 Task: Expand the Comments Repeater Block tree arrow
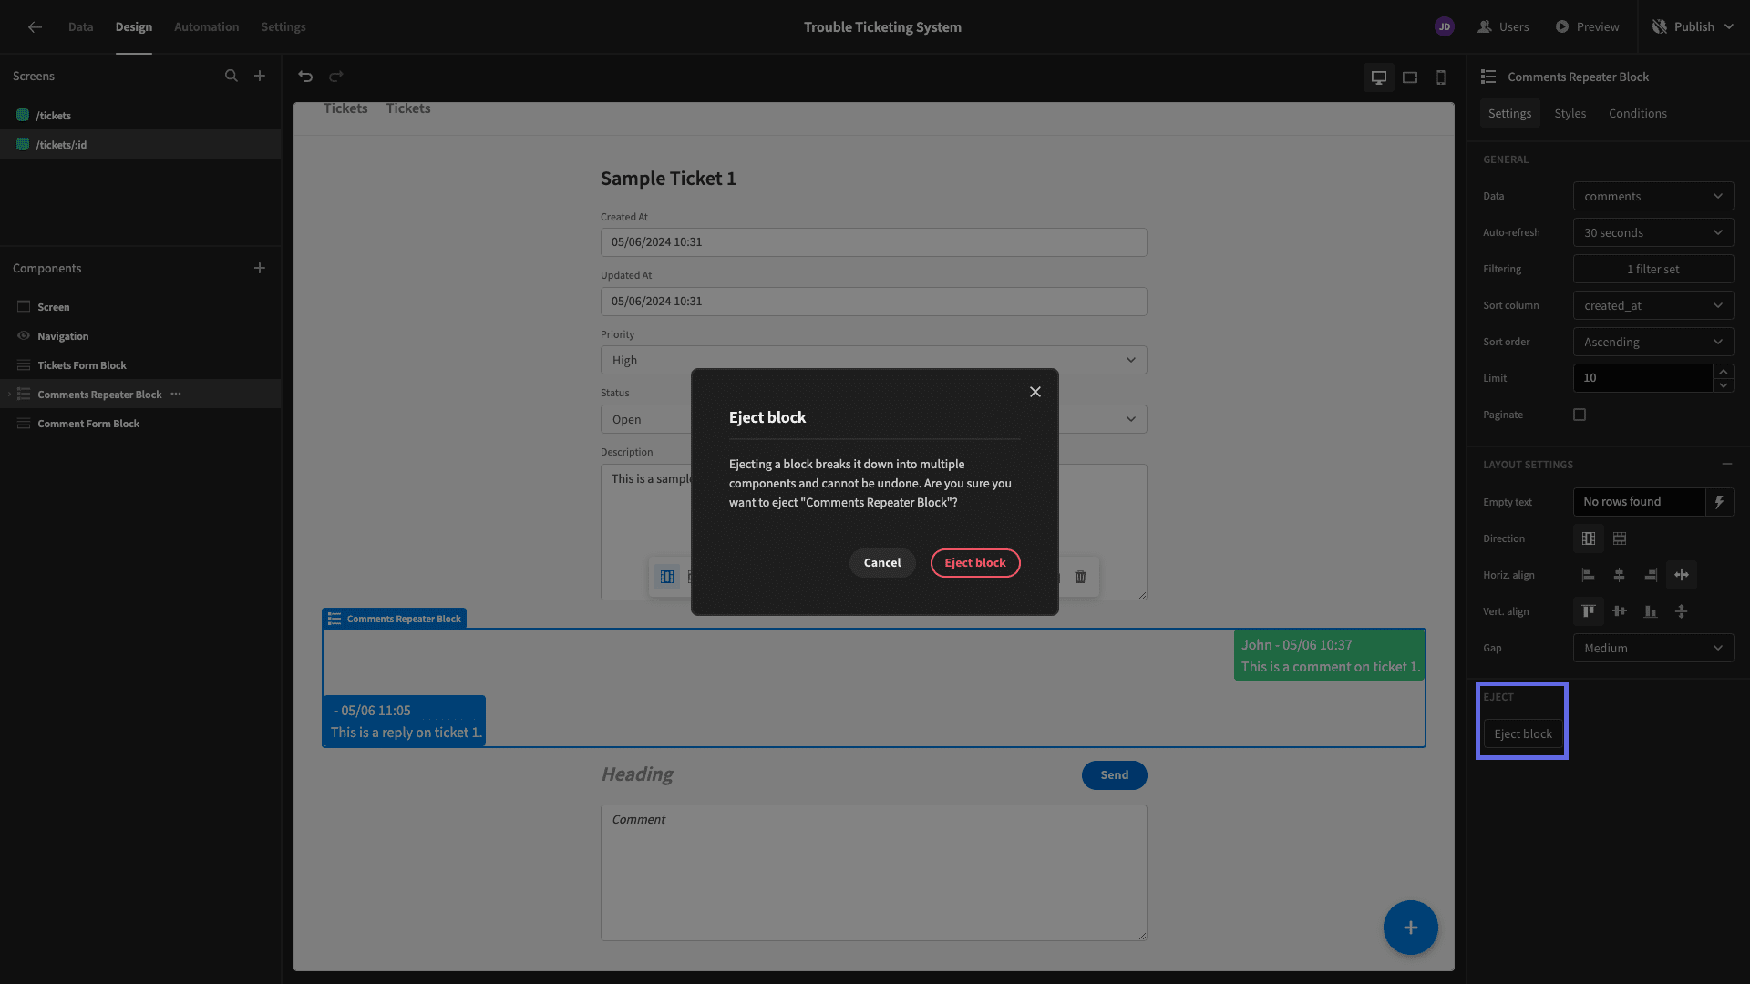tap(9, 395)
